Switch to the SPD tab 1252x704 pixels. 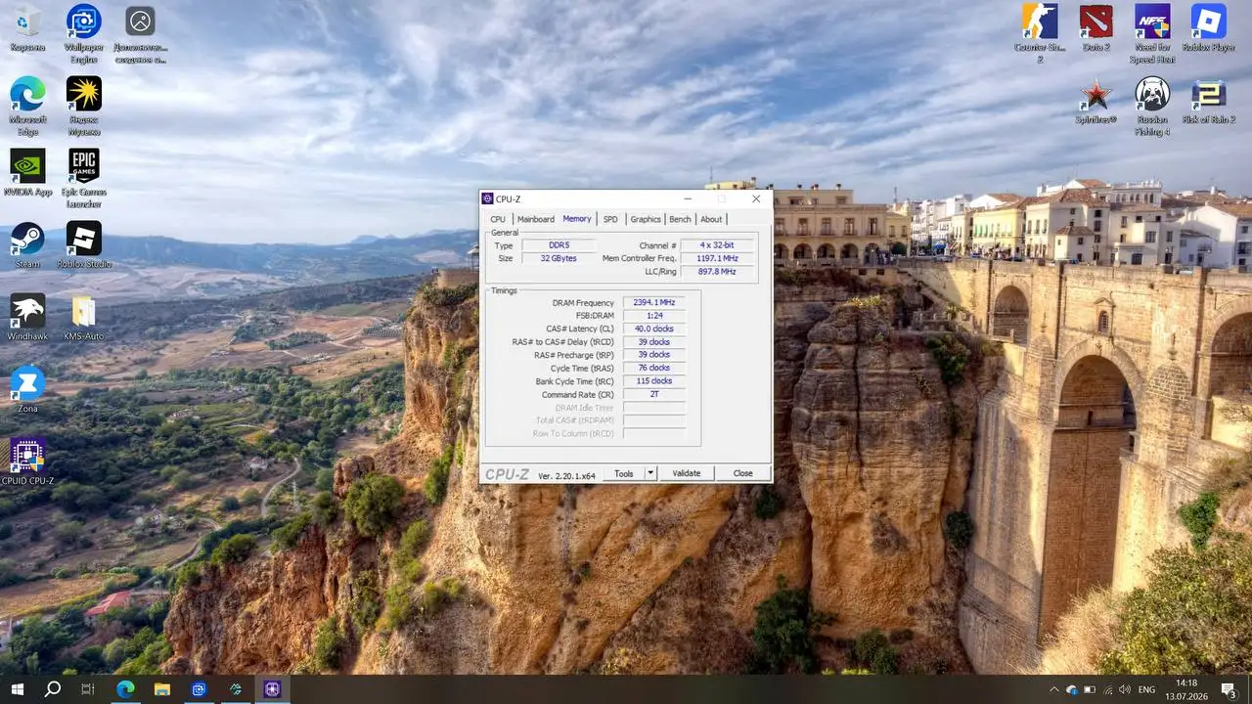coord(610,219)
